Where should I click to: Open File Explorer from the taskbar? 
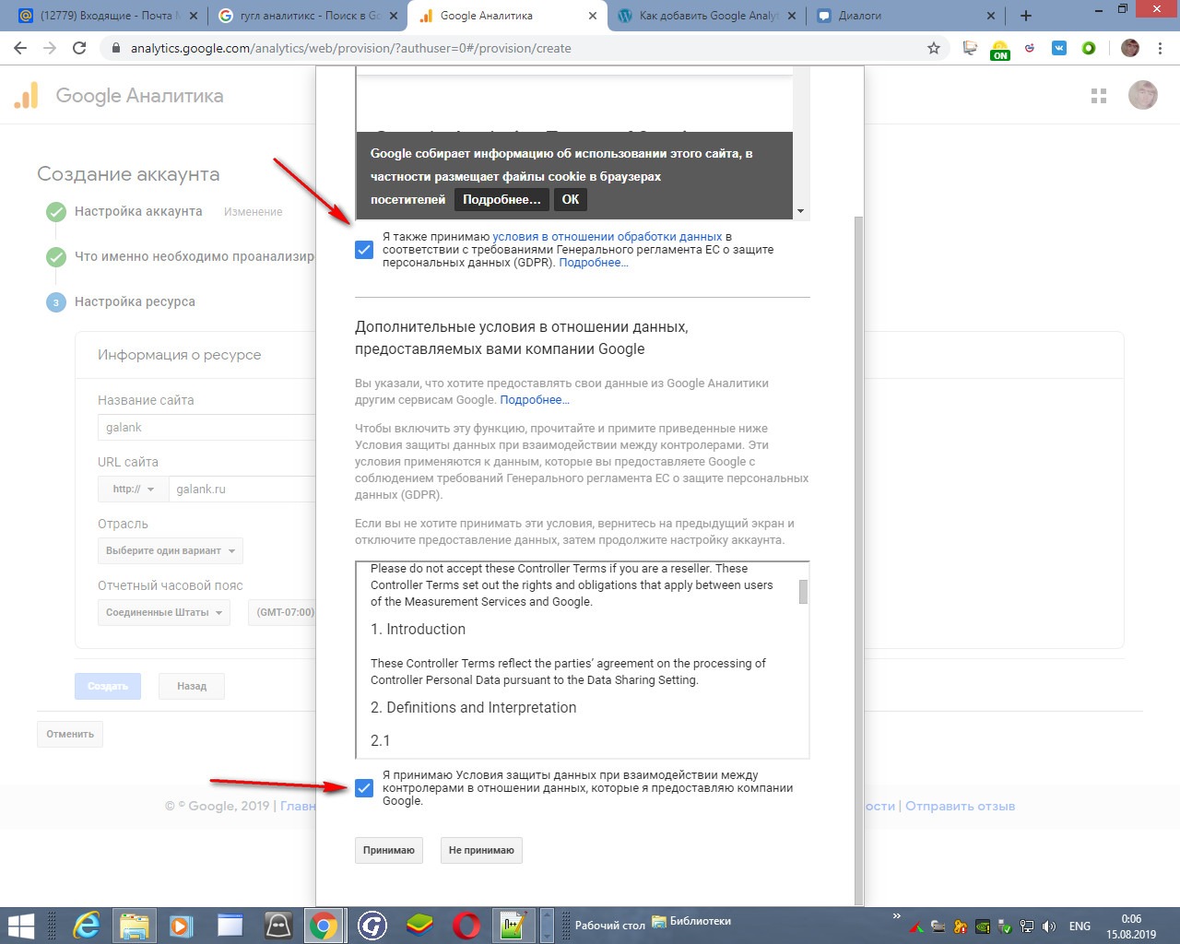point(135,926)
